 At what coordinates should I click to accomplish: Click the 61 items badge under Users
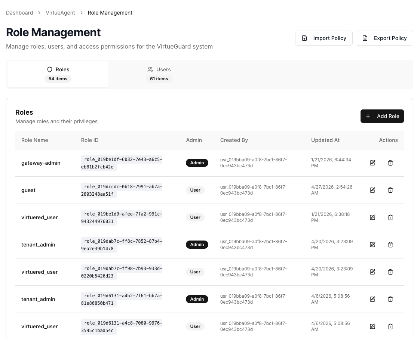159,79
